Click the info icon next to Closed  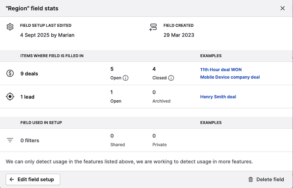coord(171,78)
